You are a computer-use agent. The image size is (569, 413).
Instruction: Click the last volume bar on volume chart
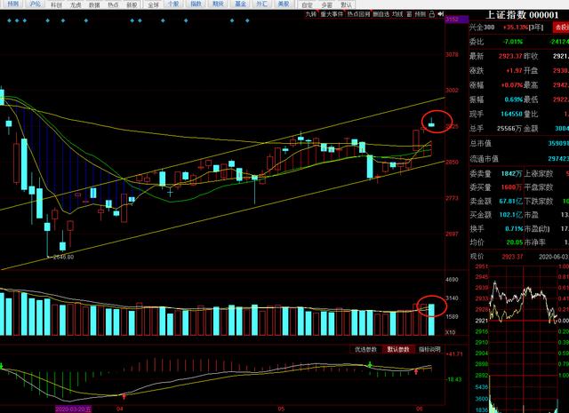[431, 320]
